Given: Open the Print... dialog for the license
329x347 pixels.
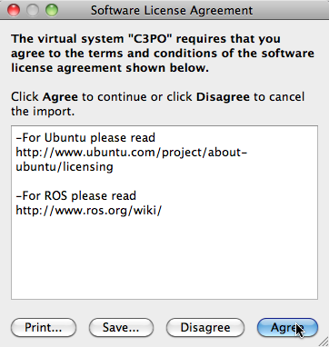Looking at the screenshot, I should 44,327.
